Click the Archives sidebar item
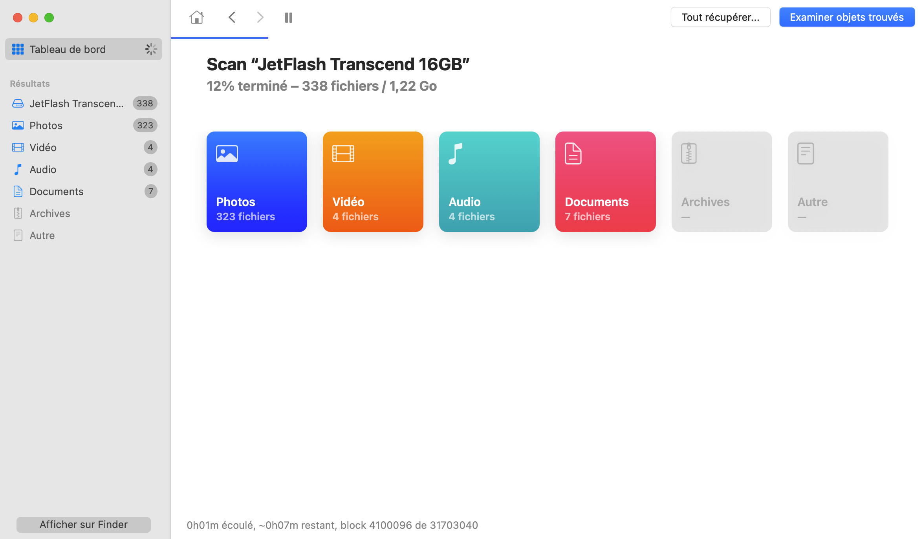The width and height of the screenshot is (923, 539). tap(49, 213)
